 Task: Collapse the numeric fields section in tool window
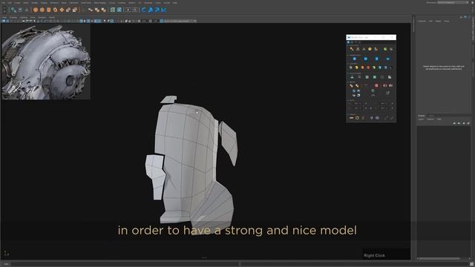pos(348,100)
